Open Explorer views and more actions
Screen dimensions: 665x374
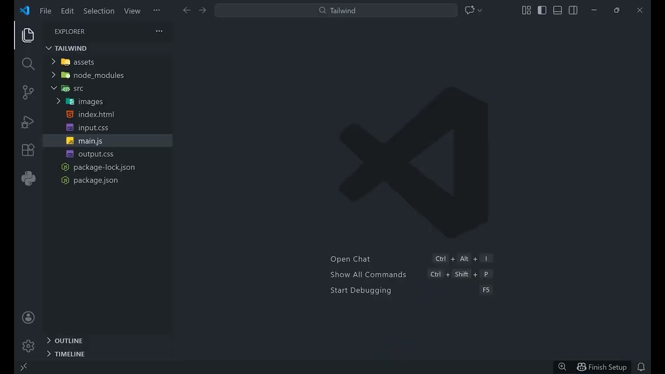click(159, 31)
